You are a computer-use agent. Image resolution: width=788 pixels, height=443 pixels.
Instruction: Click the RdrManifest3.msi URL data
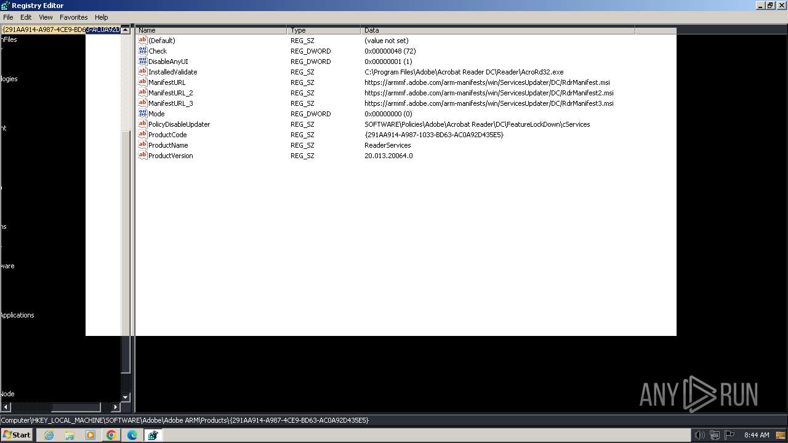click(x=489, y=103)
